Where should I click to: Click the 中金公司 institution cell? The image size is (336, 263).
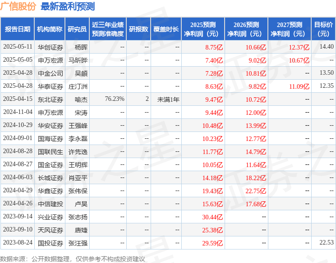(51, 73)
